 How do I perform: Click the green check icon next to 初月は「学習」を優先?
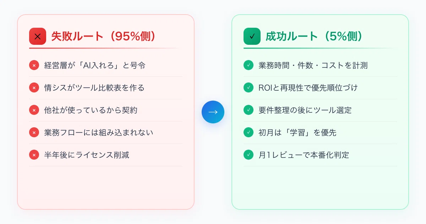pos(248,133)
